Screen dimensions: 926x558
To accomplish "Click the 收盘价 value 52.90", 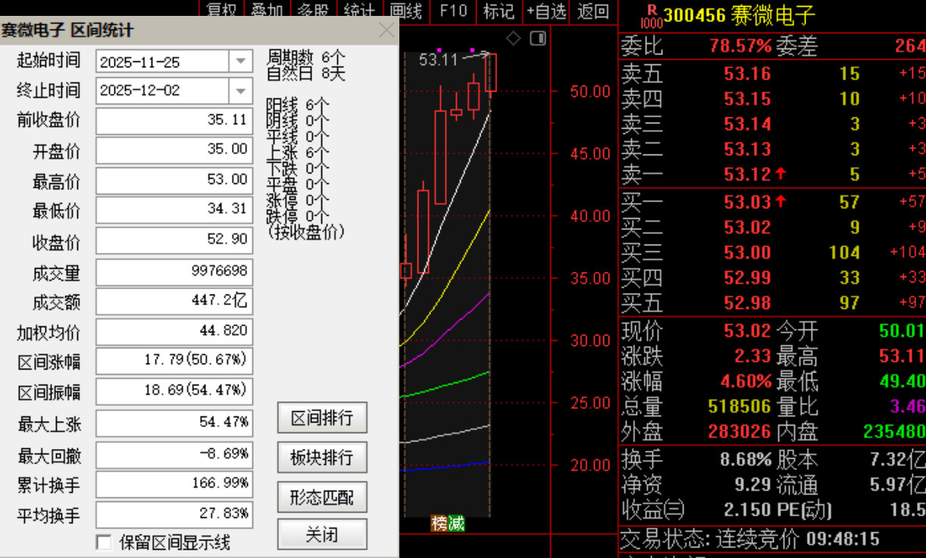I will pyautogui.click(x=174, y=240).
